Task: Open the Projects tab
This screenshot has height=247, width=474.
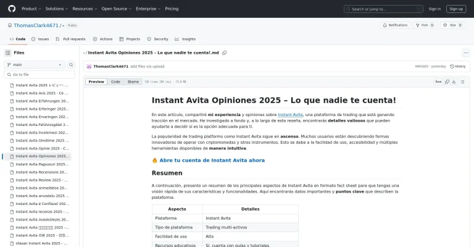Action: point(130,39)
